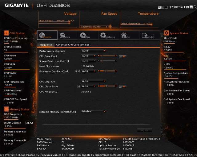Increase CPU Base Clock with right arrow
This screenshot has height=157, width=197.
(116, 56)
